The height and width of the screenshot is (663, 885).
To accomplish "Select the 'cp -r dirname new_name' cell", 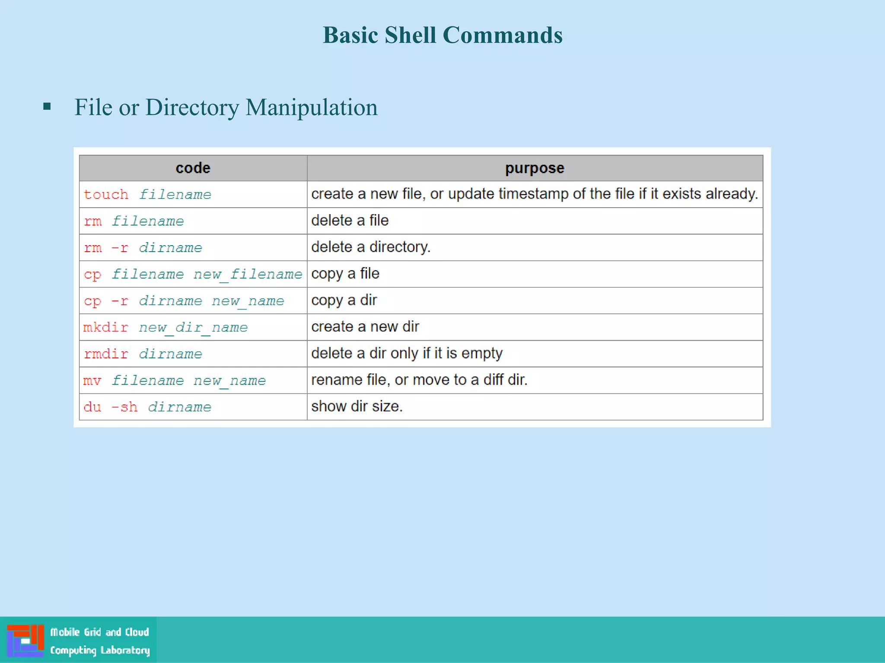I will (x=193, y=300).
